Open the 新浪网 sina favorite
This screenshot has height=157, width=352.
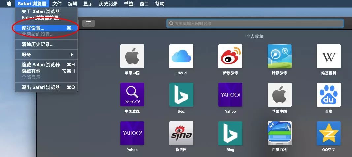pyautogui.click(x=181, y=133)
